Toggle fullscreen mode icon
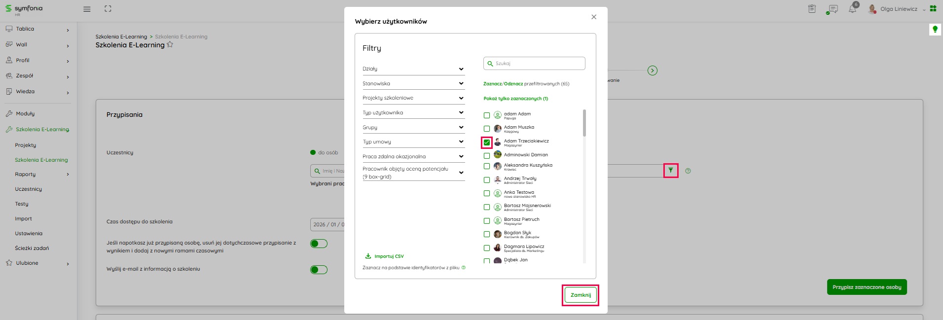This screenshot has width=943, height=320. pos(108,9)
